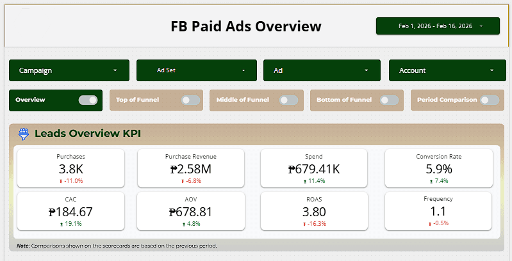Click the Frequency value 1.1
Screen dimensions: 512x261
pos(438,212)
